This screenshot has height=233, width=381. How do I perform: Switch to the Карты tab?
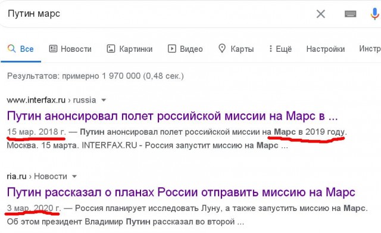pos(236,49)
